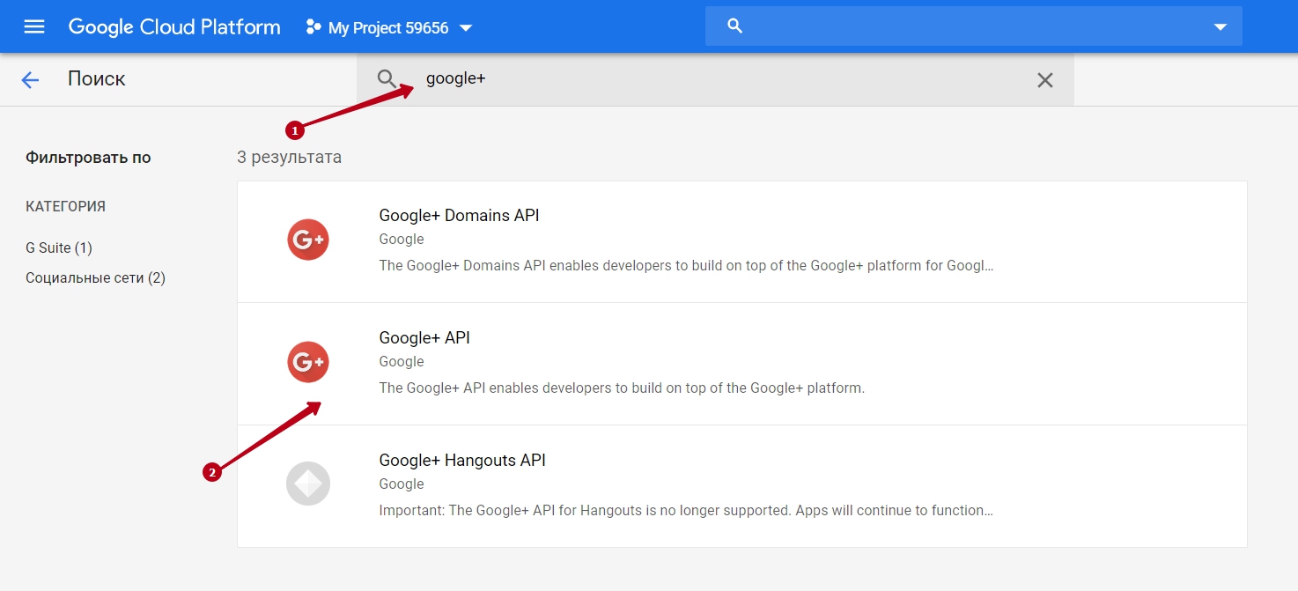The height and width of the screenshot is (591, 1298).
Task: Open the hamburger navigation menu
Action: [34, 27]
